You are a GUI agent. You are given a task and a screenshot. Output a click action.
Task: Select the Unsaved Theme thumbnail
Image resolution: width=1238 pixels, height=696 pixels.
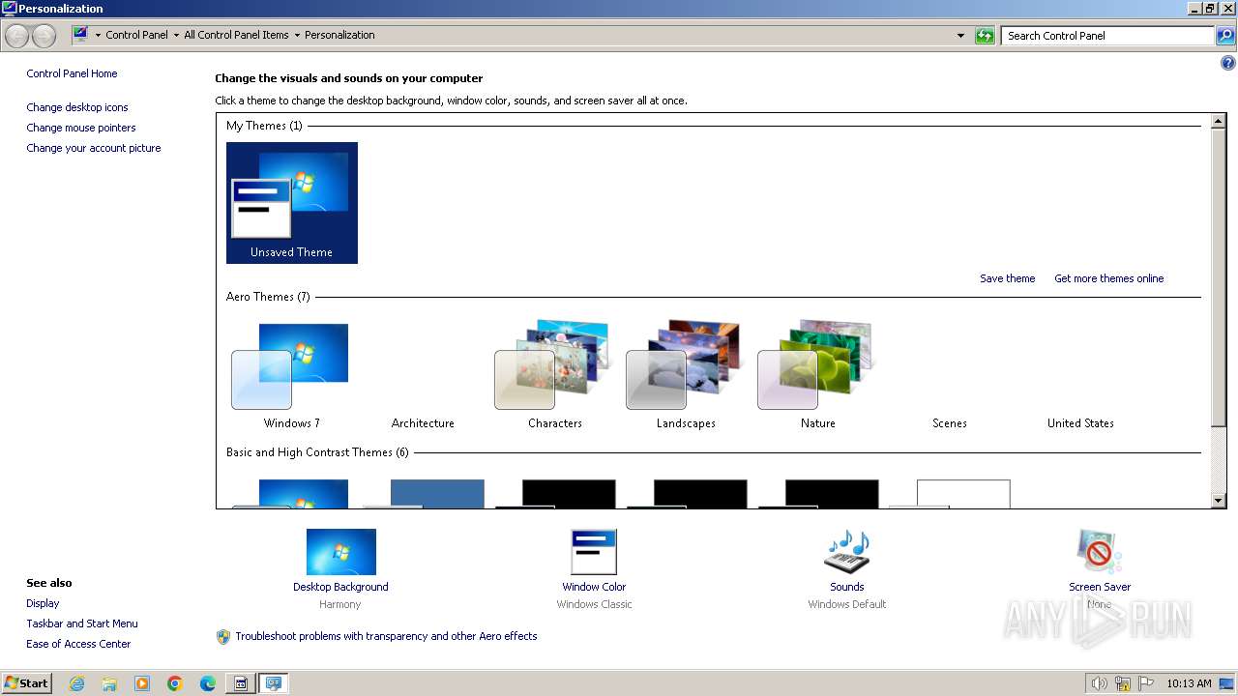point(291,202)
